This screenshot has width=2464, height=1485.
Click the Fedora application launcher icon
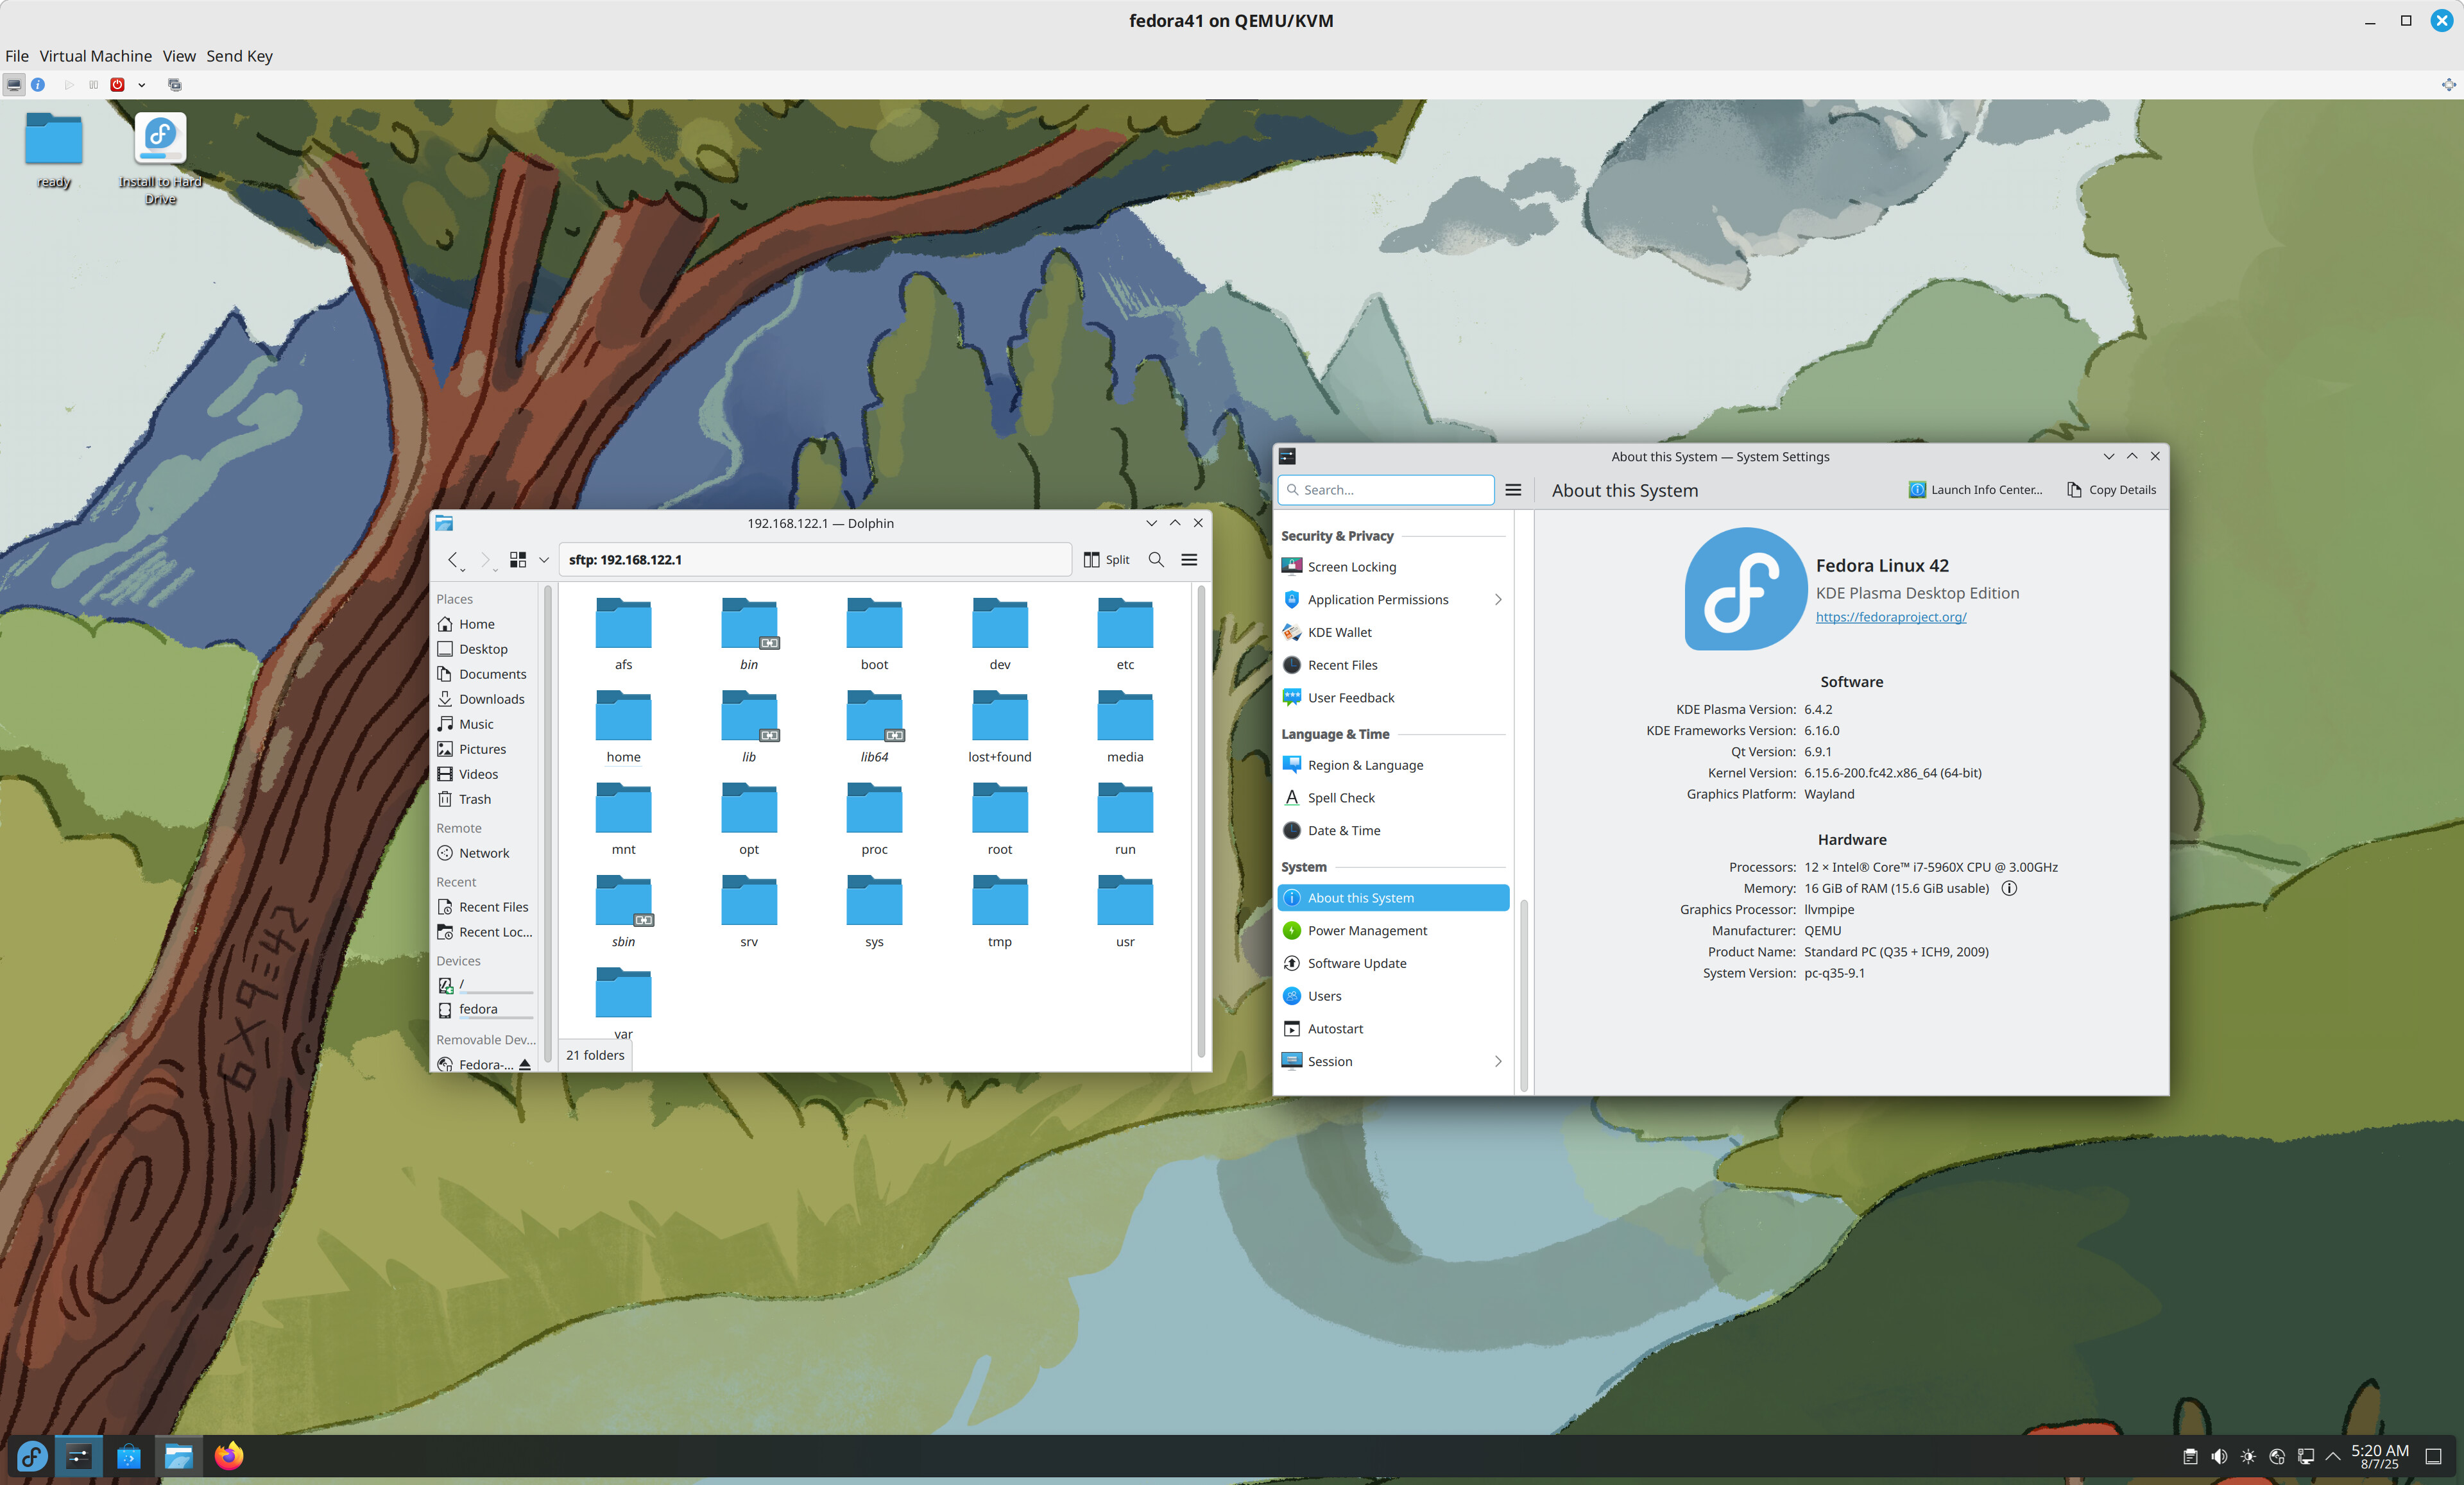pos(31,1456)
